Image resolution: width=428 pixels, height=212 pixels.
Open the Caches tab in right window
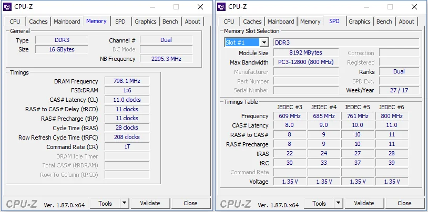click(x=252, y=22)
